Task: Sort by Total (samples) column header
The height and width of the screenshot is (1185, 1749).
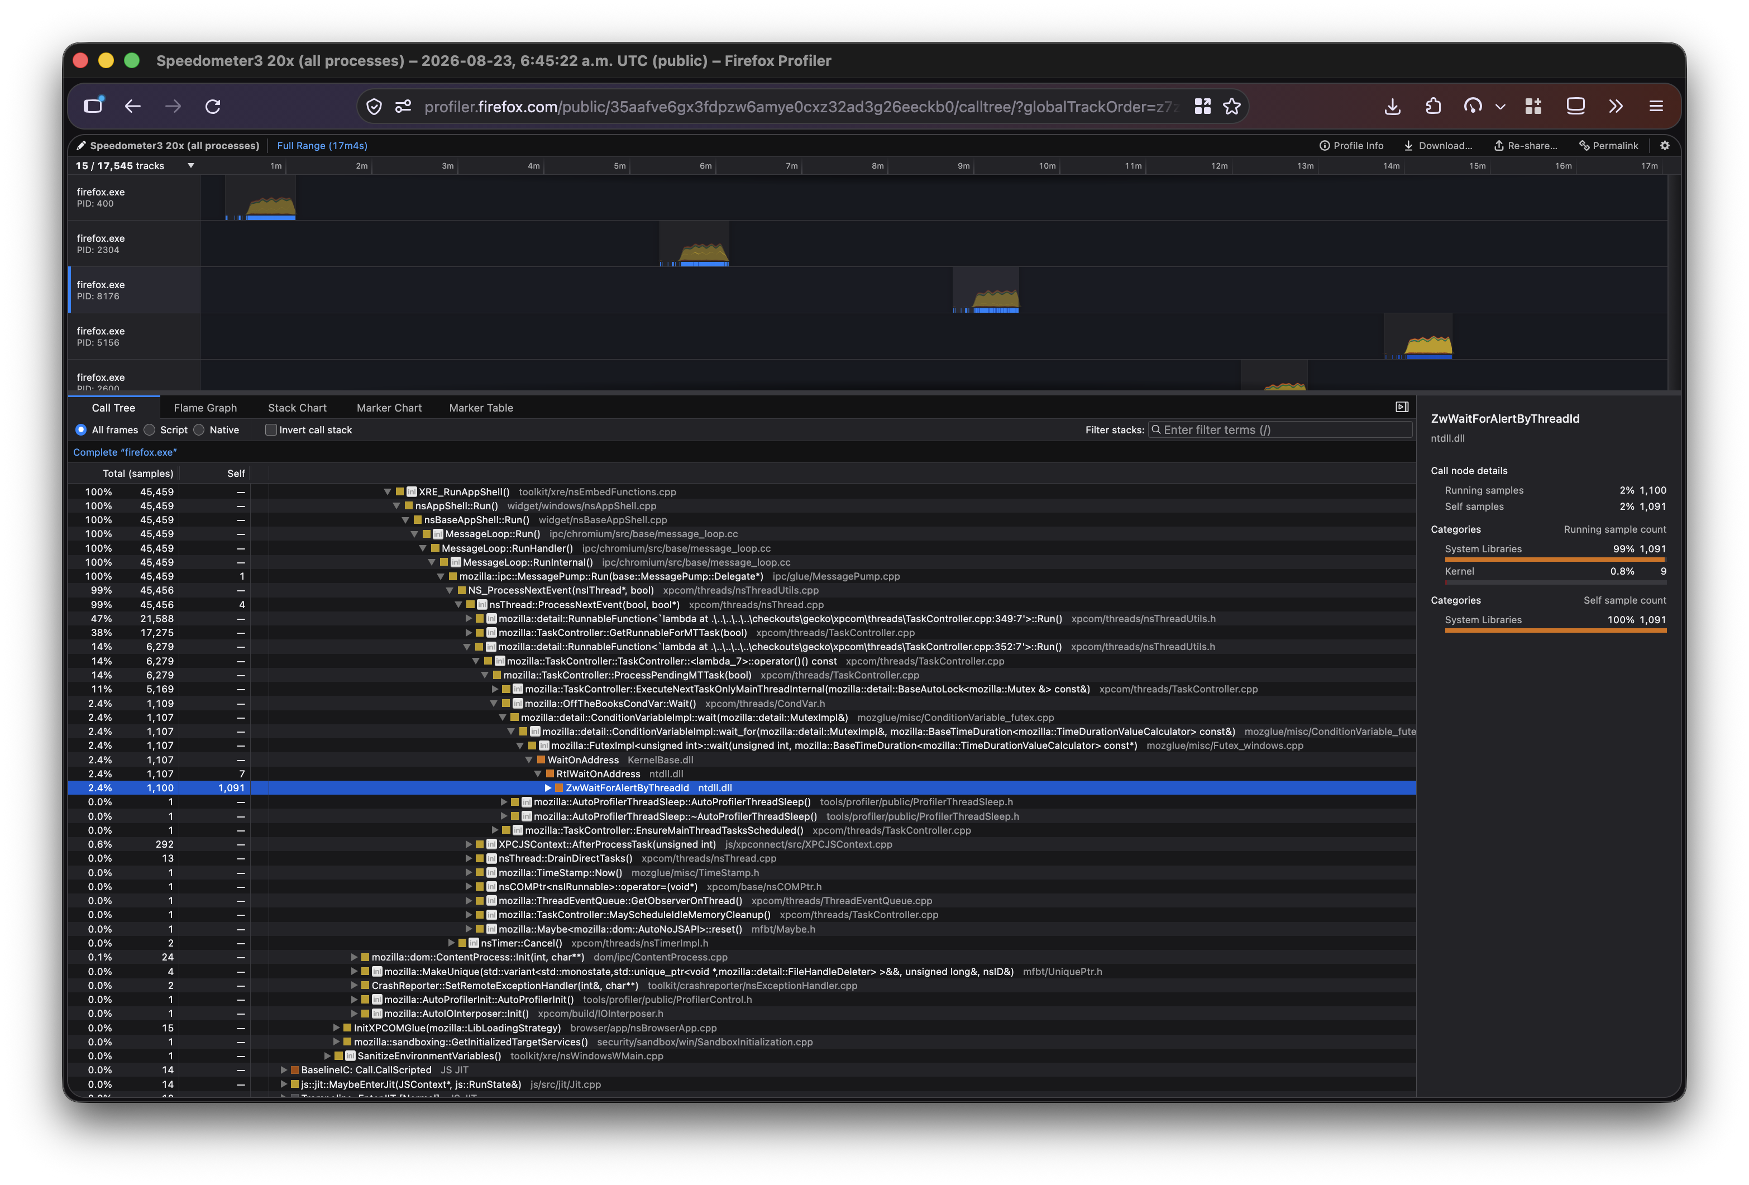Action: point(138,473)
